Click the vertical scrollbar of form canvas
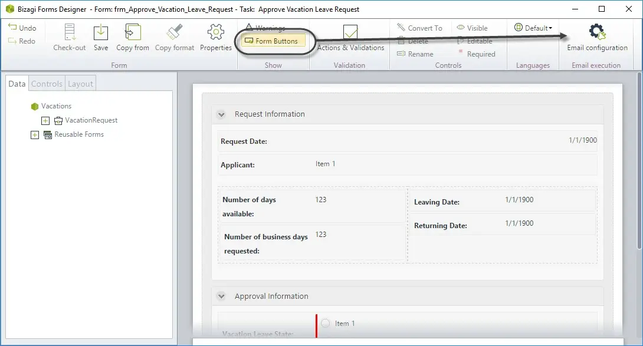Screen dimensions: 643x346 click(x=639, y=161)
